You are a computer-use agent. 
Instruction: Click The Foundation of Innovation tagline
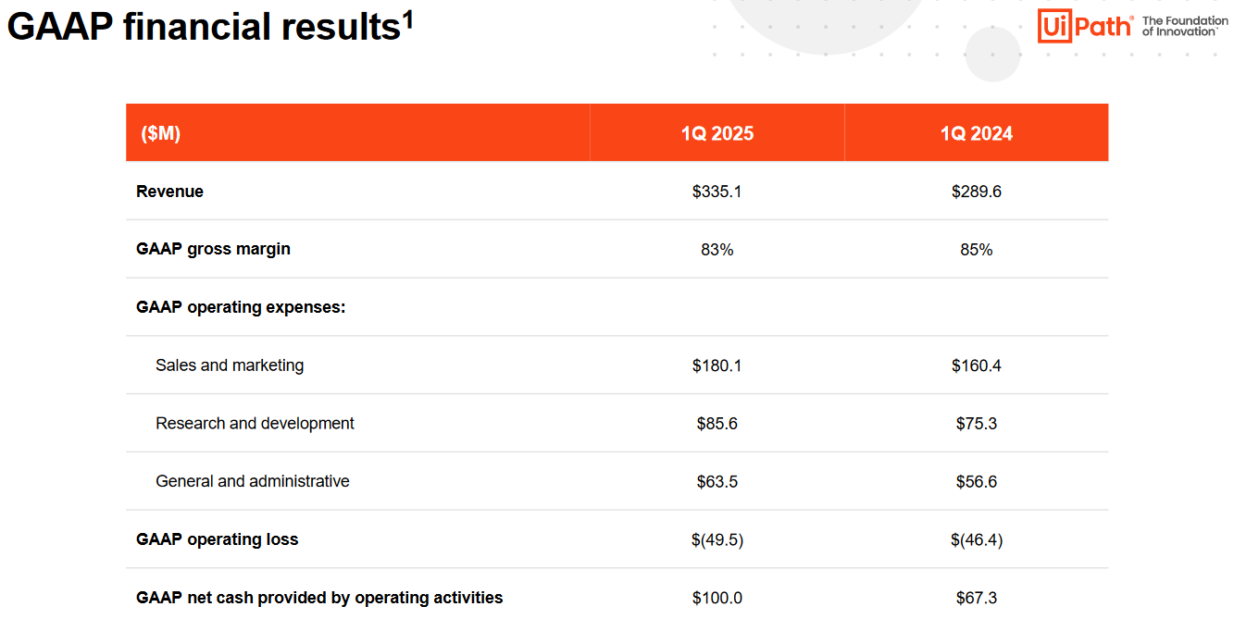point(1184,26)
